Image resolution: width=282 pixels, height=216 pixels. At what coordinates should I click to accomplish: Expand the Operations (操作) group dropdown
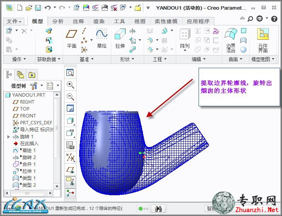click(x=19, y=59)
